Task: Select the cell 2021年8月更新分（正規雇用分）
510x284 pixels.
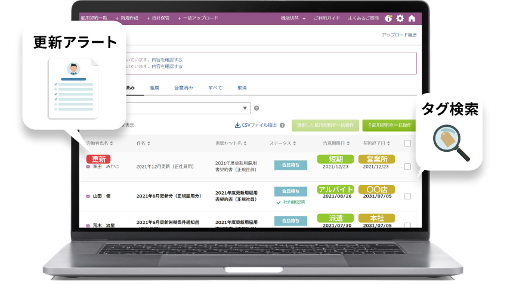Action: pos(169,196)
